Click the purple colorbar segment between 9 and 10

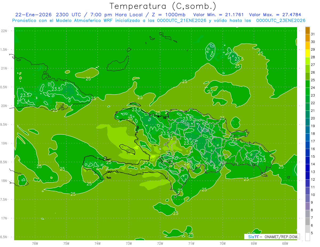click(307, 199)
